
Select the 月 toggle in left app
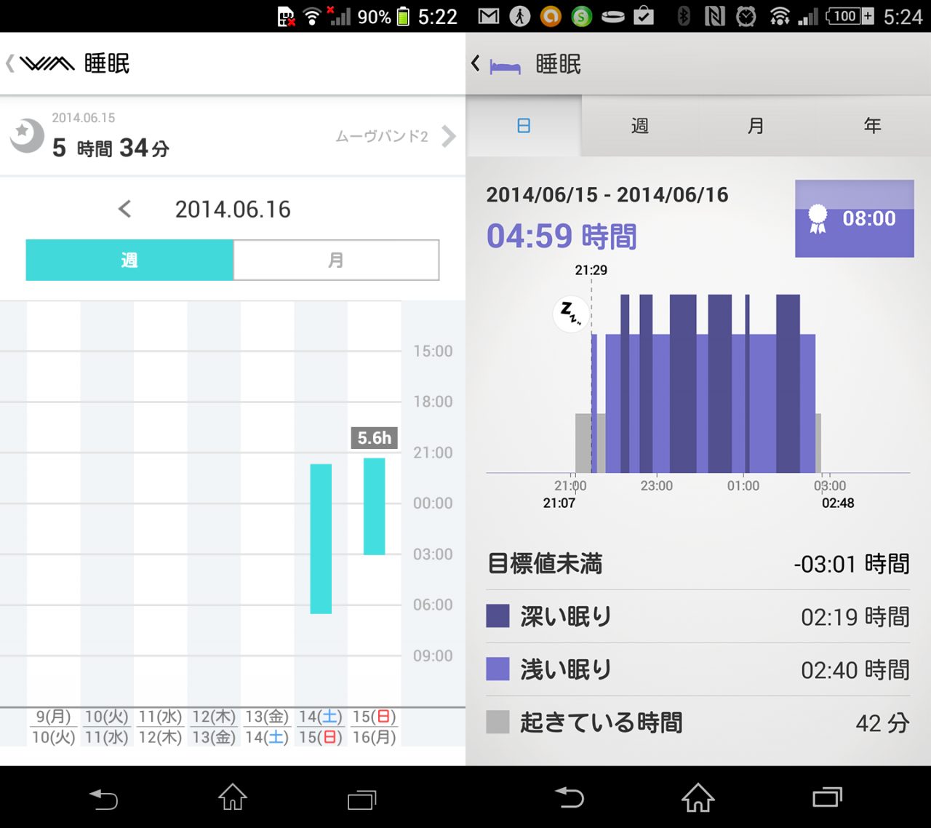pyautogui.click(x=336, y=260)
